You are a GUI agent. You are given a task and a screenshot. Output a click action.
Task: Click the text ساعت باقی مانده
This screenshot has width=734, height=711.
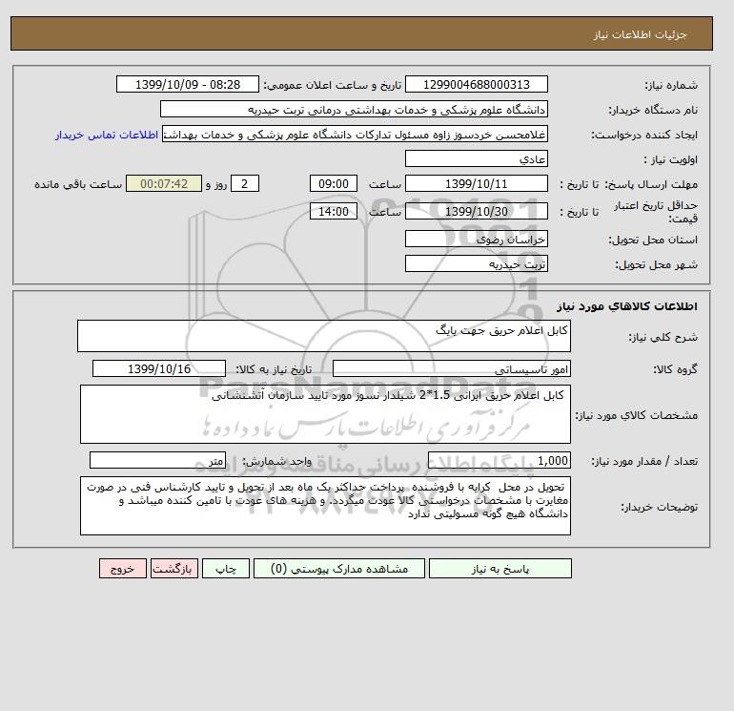tap(78, 184)
